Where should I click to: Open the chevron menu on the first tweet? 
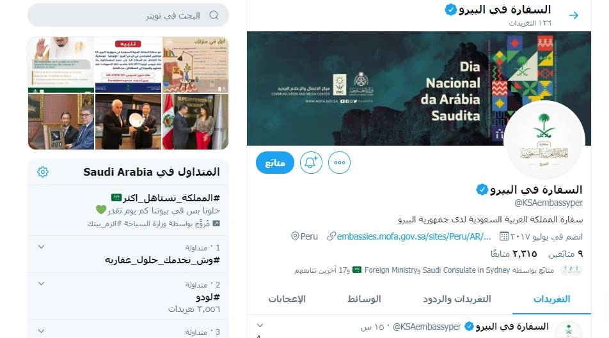click(260, 325)
